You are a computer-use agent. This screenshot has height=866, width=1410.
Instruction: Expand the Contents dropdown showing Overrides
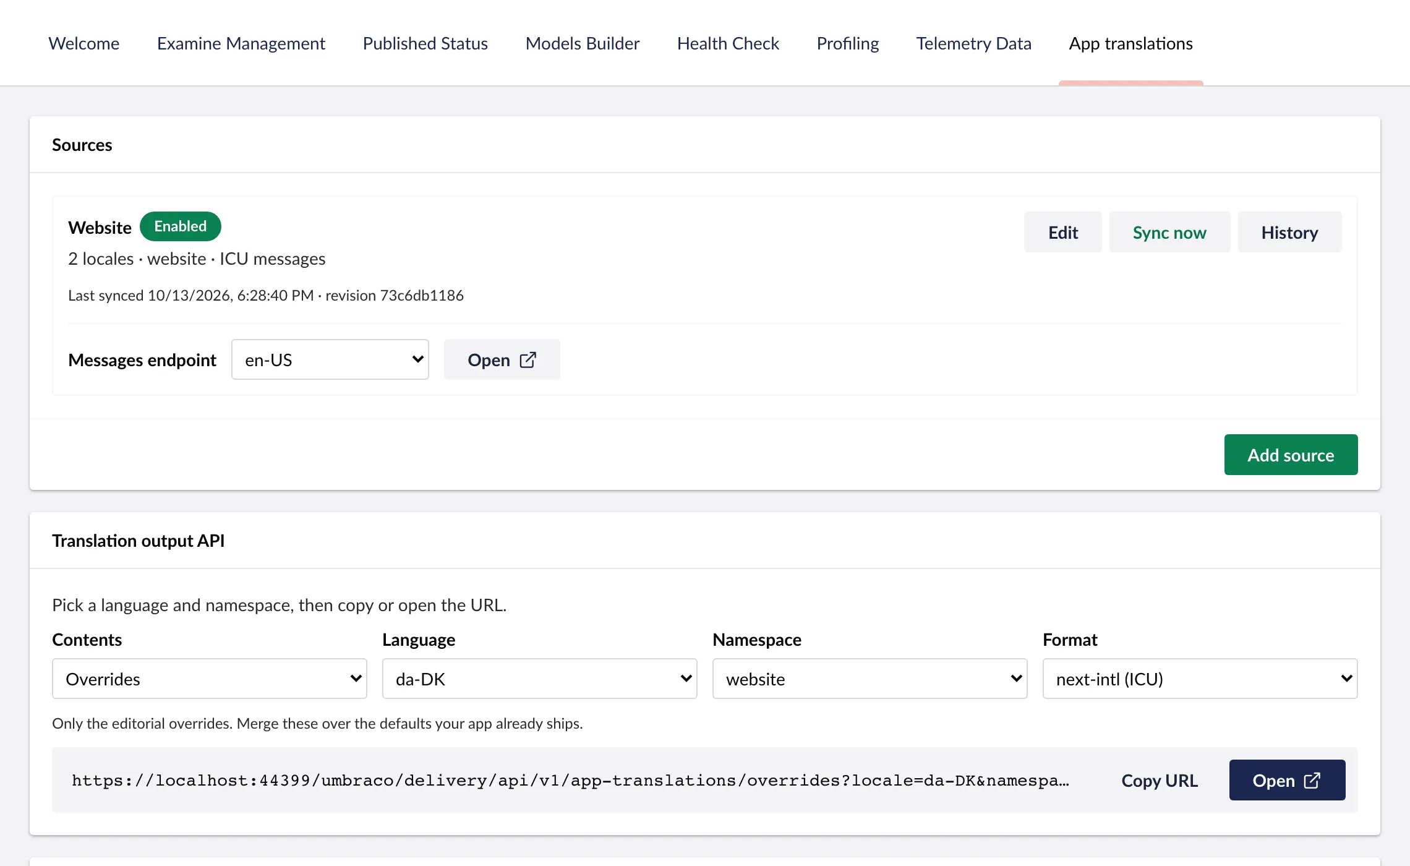click(210, 679)
